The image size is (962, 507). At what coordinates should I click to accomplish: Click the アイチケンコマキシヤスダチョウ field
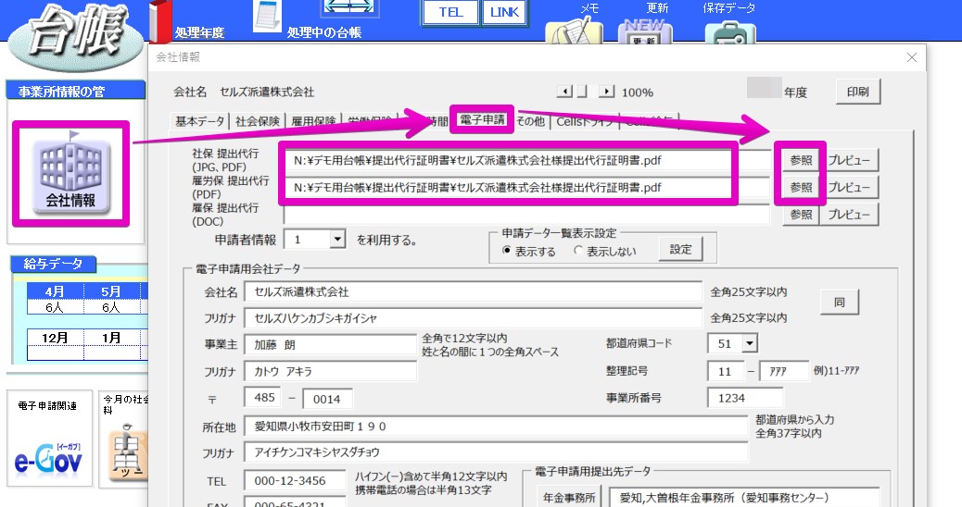tap(496, 451)
